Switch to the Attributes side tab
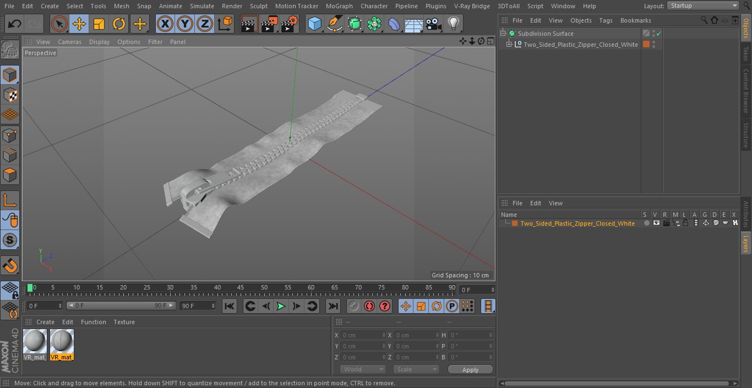 coord(746,215)
